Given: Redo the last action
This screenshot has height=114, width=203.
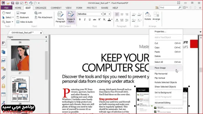Looking at the screenshot, I should click(35, 3).
